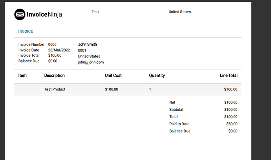Click the InvoiceNinja wordmark text
Screen dimensions: 271x160
tap(44, 15)
